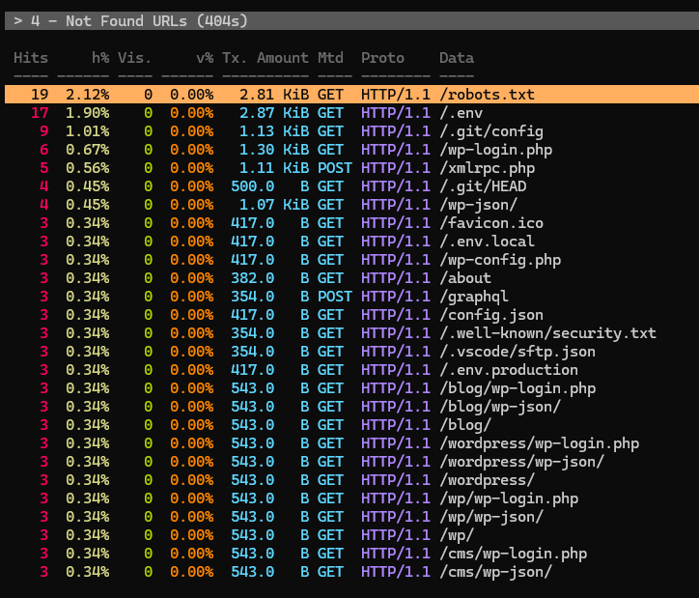The width and height of the screenshot is (699, 598).
Task: Click the 382.0 B transfer value
Action: 269,278
